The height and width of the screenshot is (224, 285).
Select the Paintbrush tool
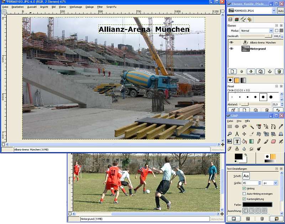coord(266,141)
